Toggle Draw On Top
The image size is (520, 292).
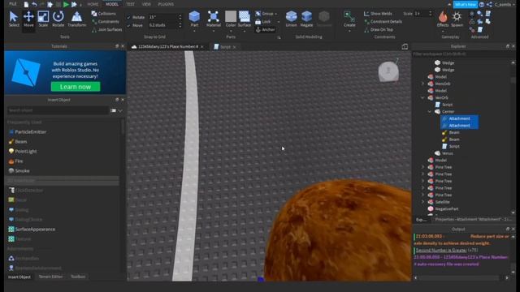(x=379, y=29)
